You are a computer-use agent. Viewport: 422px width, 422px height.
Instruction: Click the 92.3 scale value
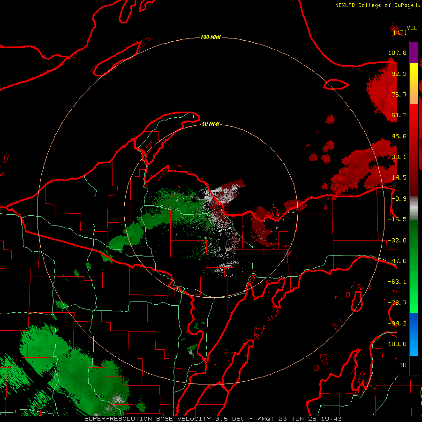(399, 74)
